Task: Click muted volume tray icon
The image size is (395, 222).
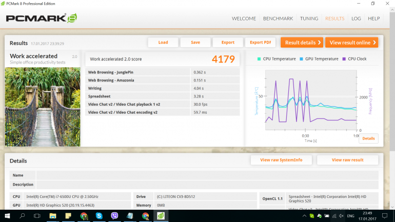Action: tap(341, 216)
